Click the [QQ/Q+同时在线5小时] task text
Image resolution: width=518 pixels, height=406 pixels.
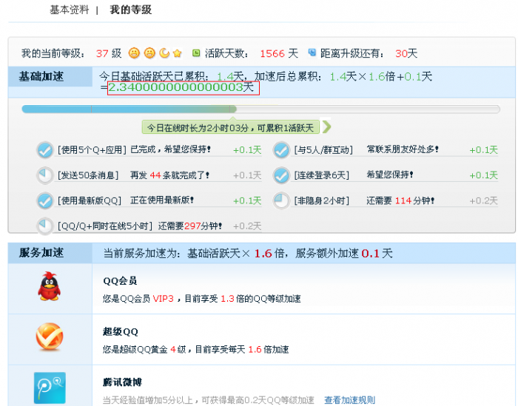[105, 226]
